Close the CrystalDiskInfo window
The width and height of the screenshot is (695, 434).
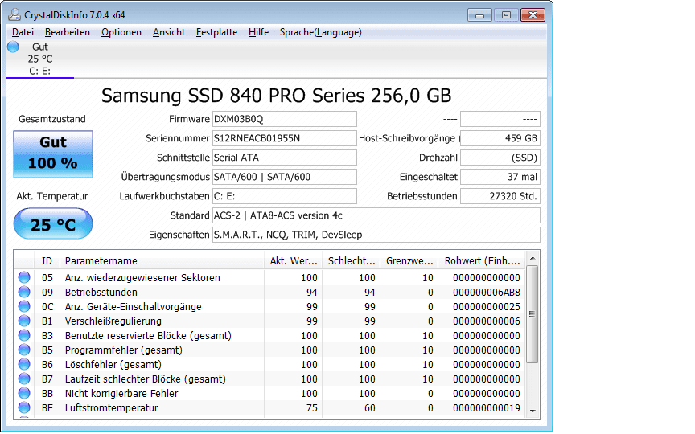pos(533,15)
